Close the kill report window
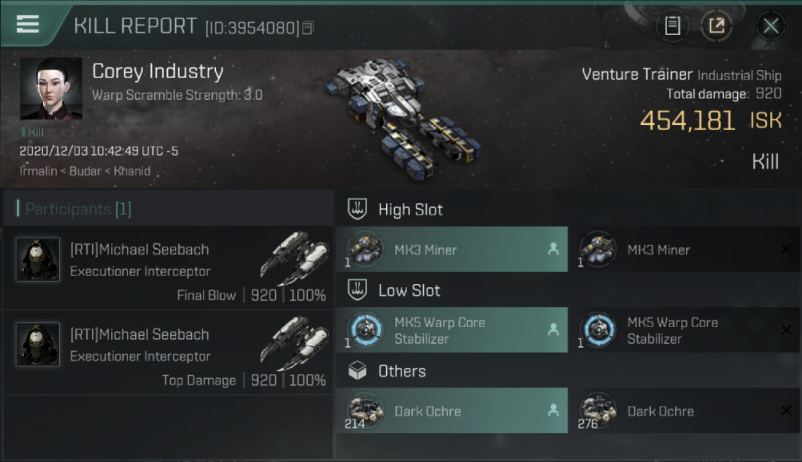Image resolution: width=802 pixels, height=462 pixels. pos(771,26)
